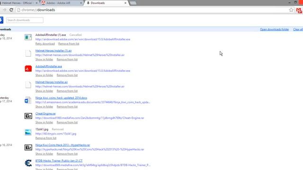Bookmark this page with the star icon
This screenshot has height=170, width=303.
coord(291,10)
